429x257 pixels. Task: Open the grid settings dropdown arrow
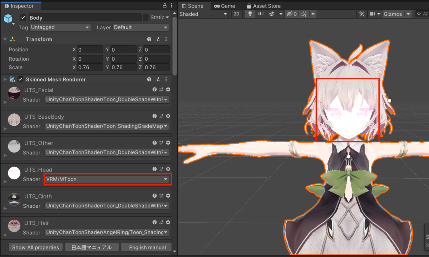click(x=313, y=14)
